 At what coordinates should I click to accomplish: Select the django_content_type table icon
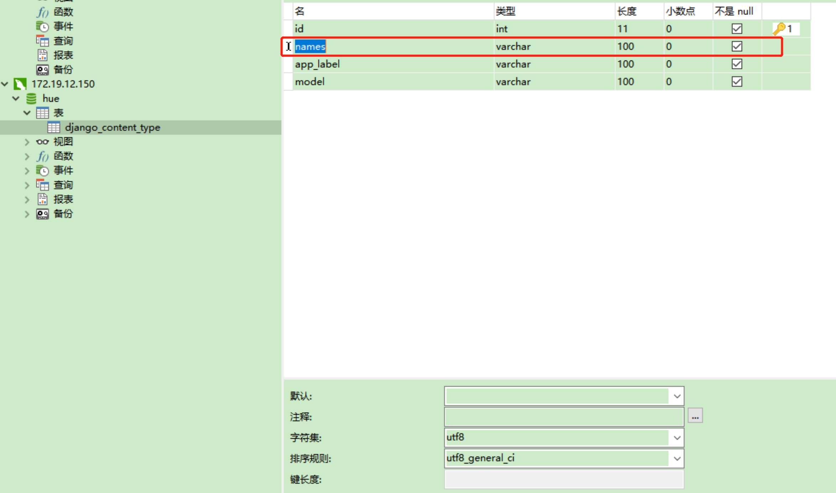[54, 127]
